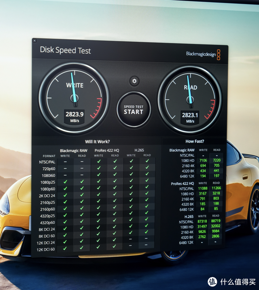Click the 2K DCI 24 row label
This screenshot has width=259, height=290.
click(x=47, y=196)
